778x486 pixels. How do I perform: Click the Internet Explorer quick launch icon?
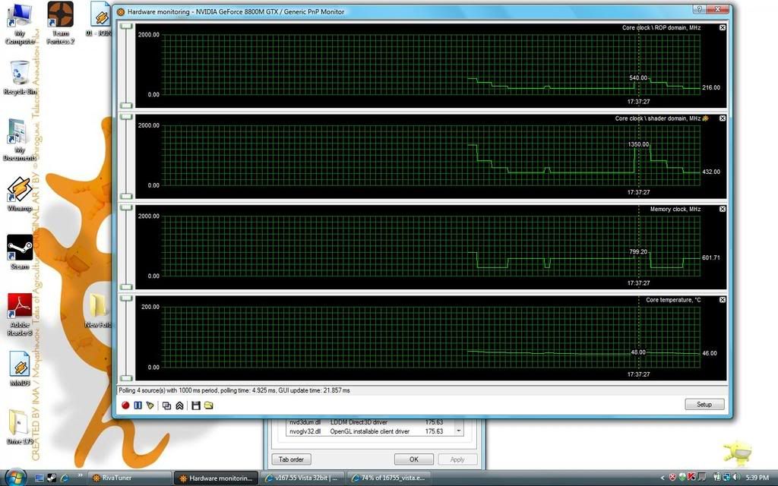tap(65, 478)
